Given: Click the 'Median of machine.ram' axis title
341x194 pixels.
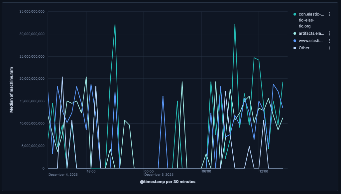Looking at the screenshot, I should point(11,90).
